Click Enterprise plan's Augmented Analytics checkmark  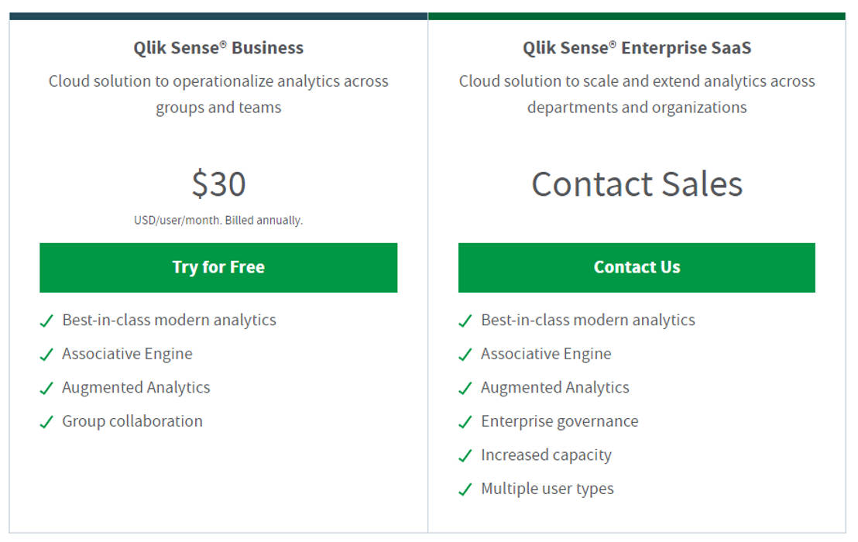[465, 389]
